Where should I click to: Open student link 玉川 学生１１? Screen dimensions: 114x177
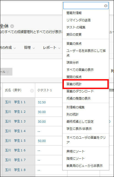15,102
